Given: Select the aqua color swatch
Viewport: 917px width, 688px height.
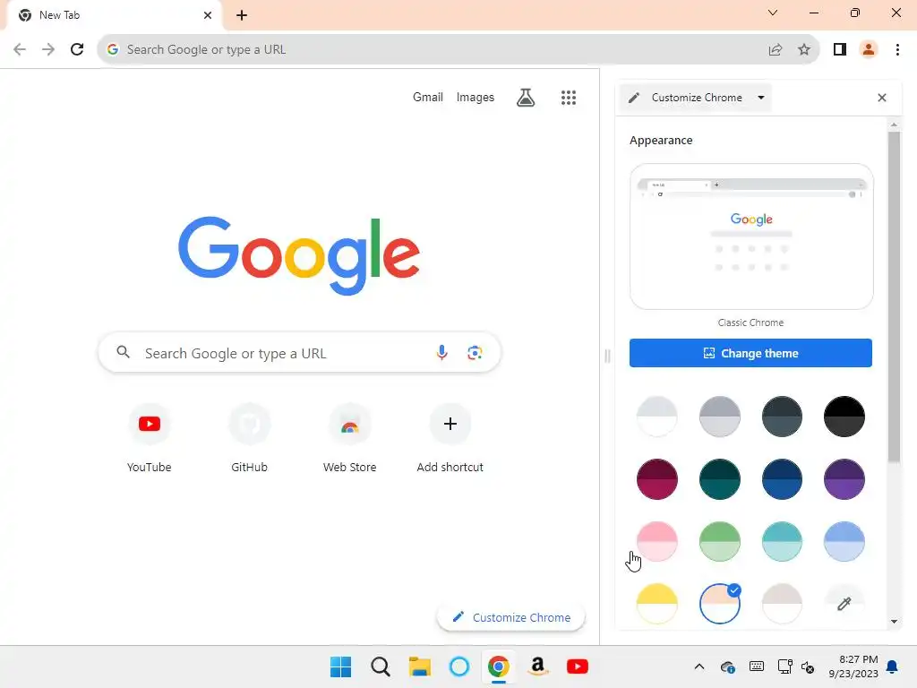Looking at the screenshot, I should [x=782, y=541].
